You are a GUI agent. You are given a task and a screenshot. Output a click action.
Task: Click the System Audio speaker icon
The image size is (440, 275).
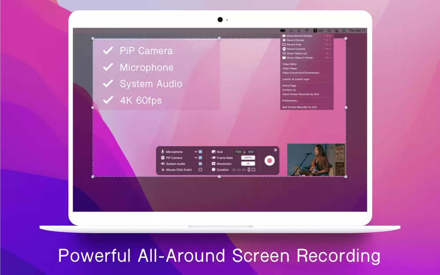[x=162, y=163]
